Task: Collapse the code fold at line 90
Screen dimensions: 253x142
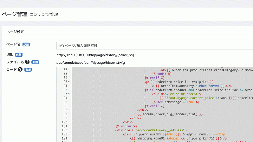Action: point(69,82)
